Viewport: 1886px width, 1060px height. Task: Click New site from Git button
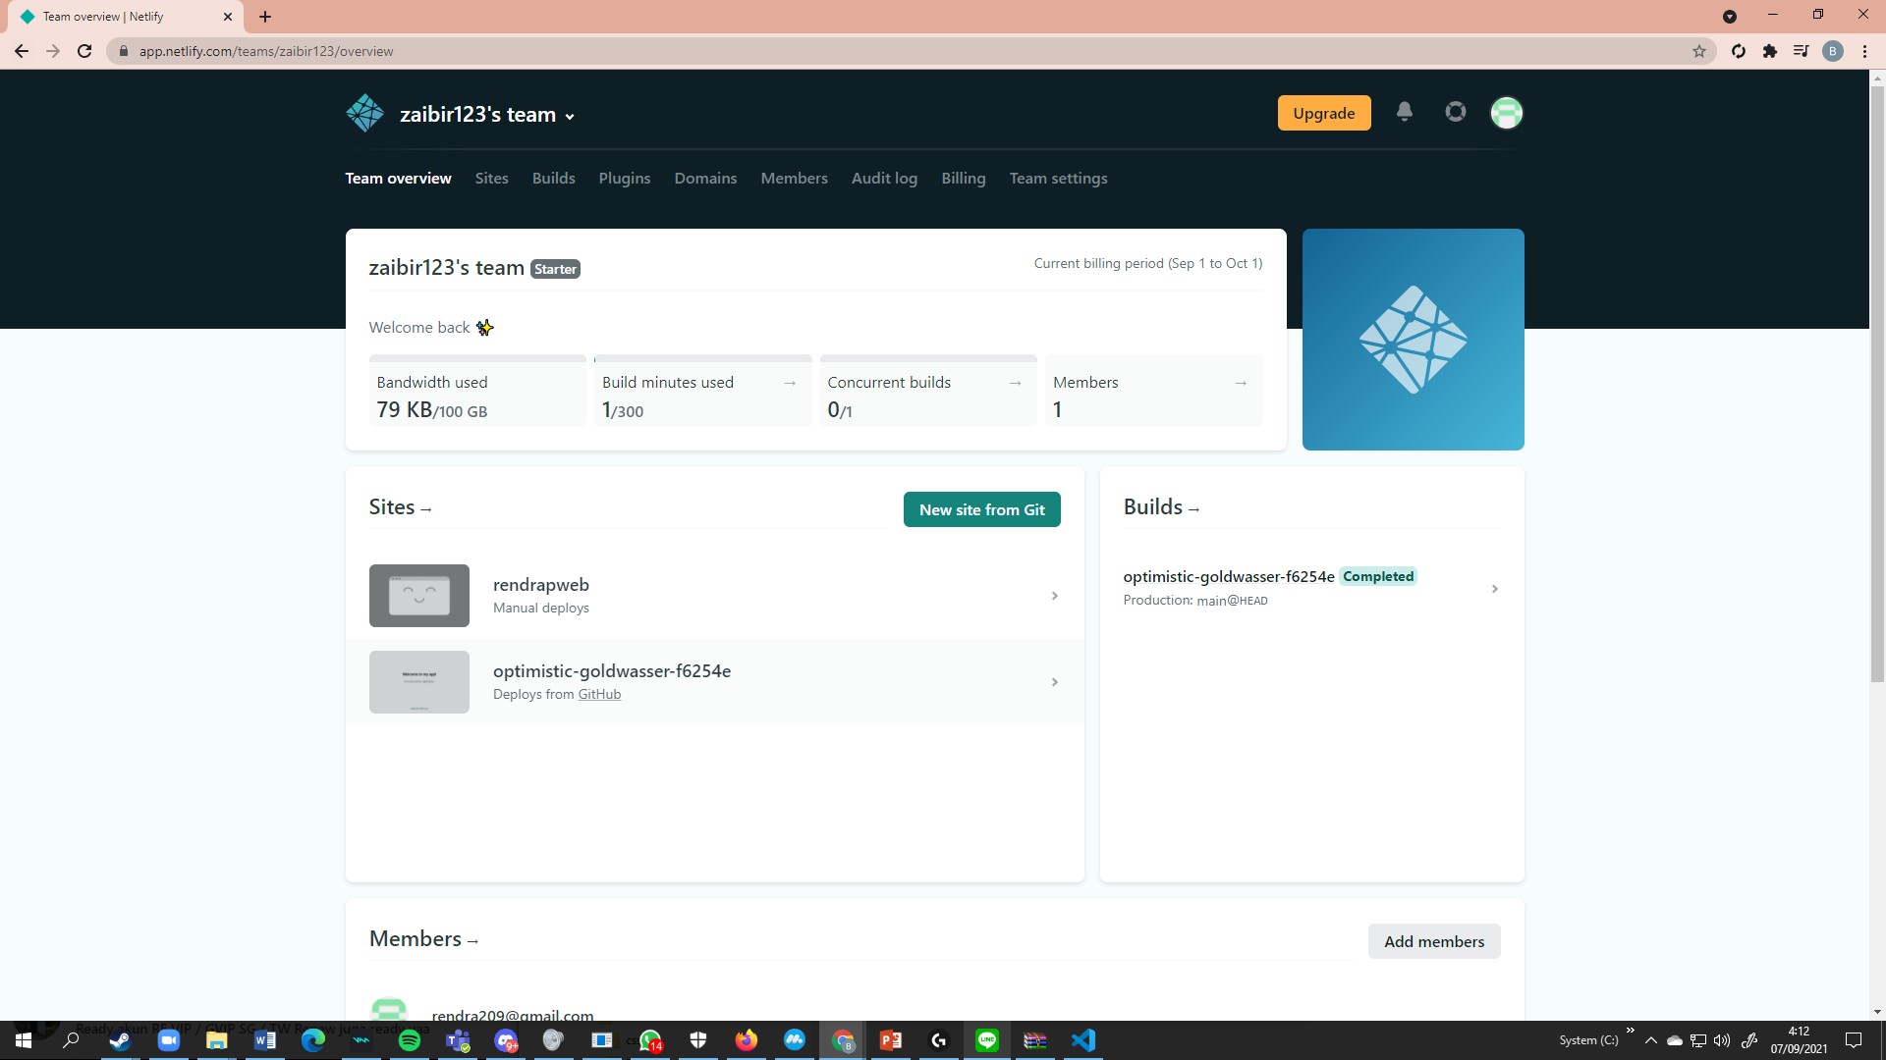pos(981,509)
